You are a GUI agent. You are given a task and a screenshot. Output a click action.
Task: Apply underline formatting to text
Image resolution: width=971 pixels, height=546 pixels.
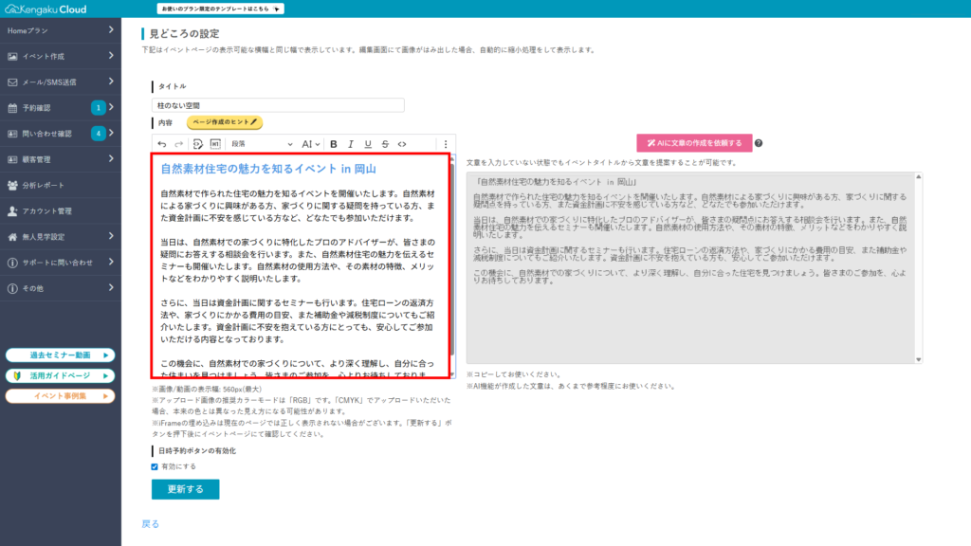click(x=367, y=144)
